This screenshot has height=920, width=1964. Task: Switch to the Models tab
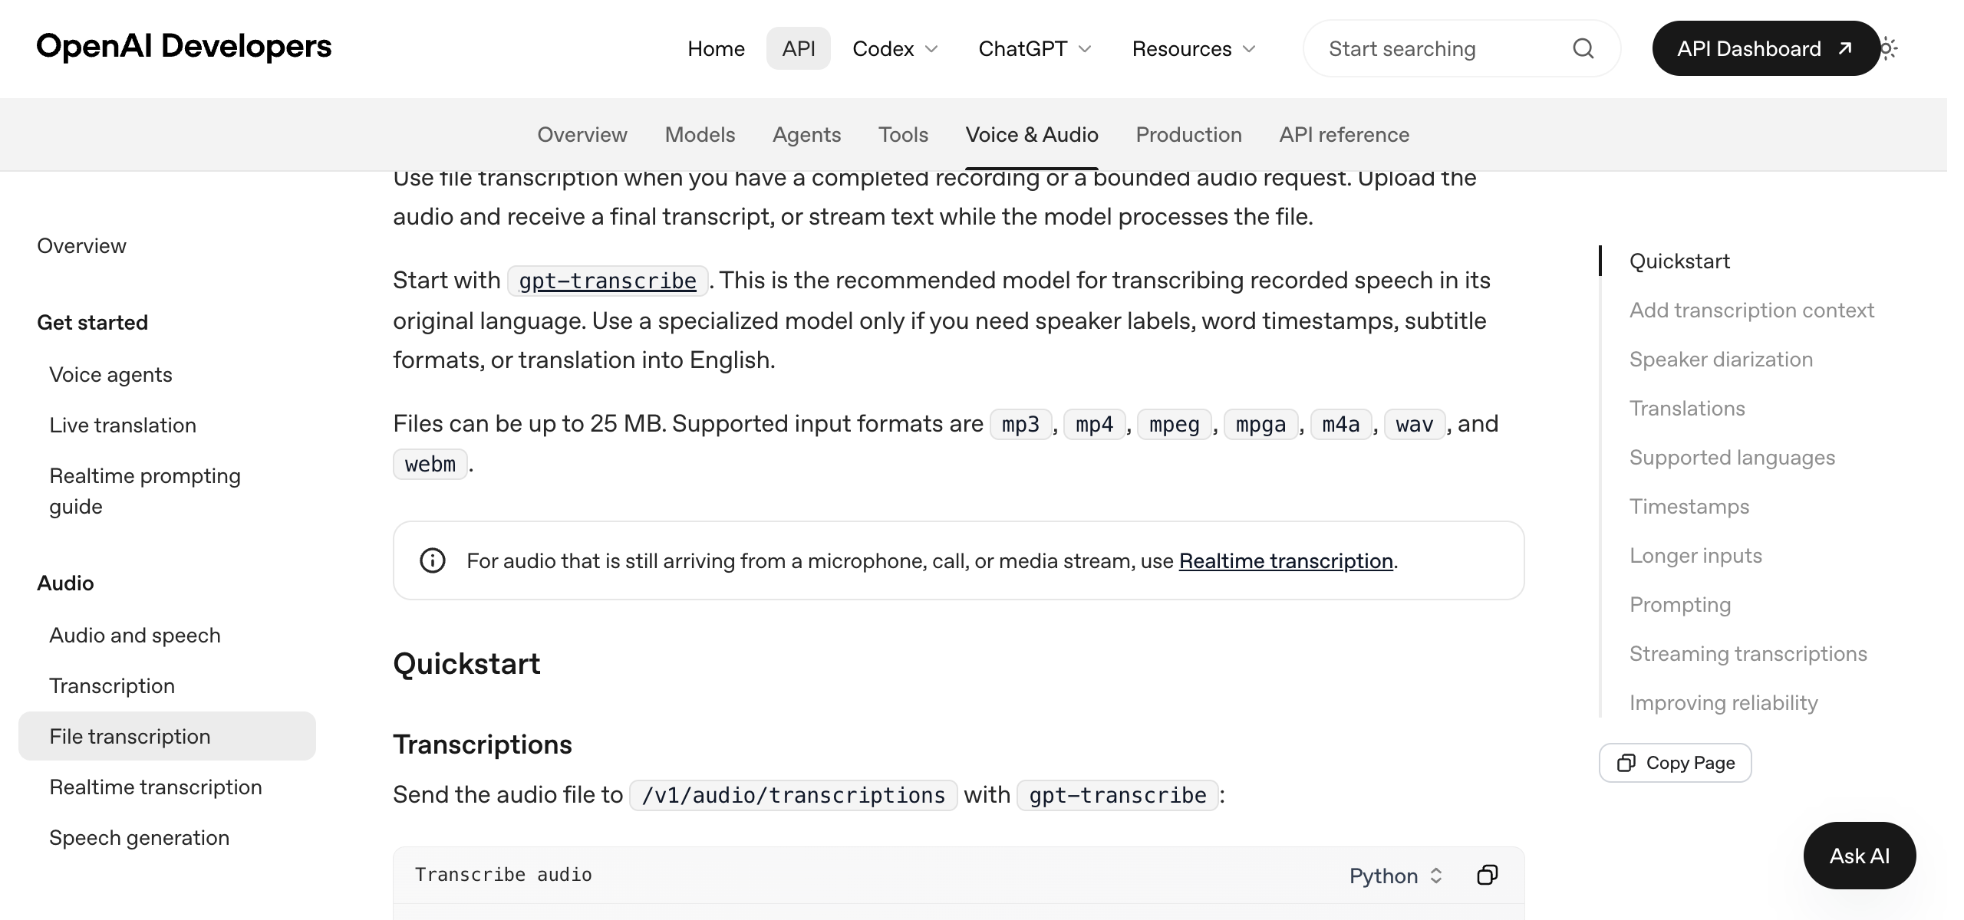[700, 134]
